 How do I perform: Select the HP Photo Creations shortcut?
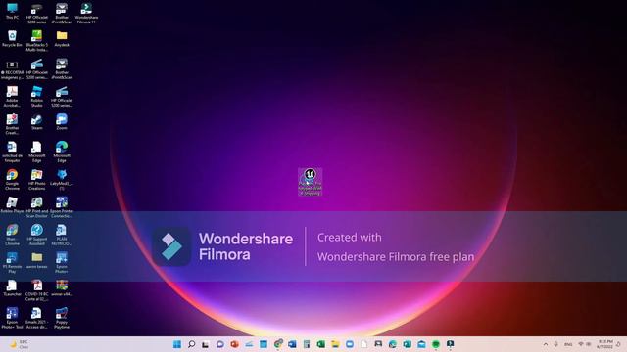37,180
